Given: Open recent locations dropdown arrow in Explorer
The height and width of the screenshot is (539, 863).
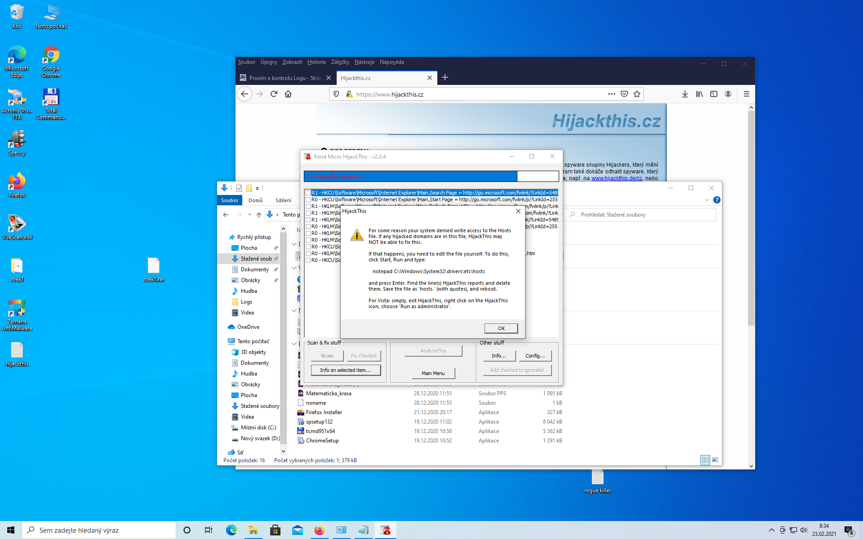Looking at the screenshot, I should 249,215.
